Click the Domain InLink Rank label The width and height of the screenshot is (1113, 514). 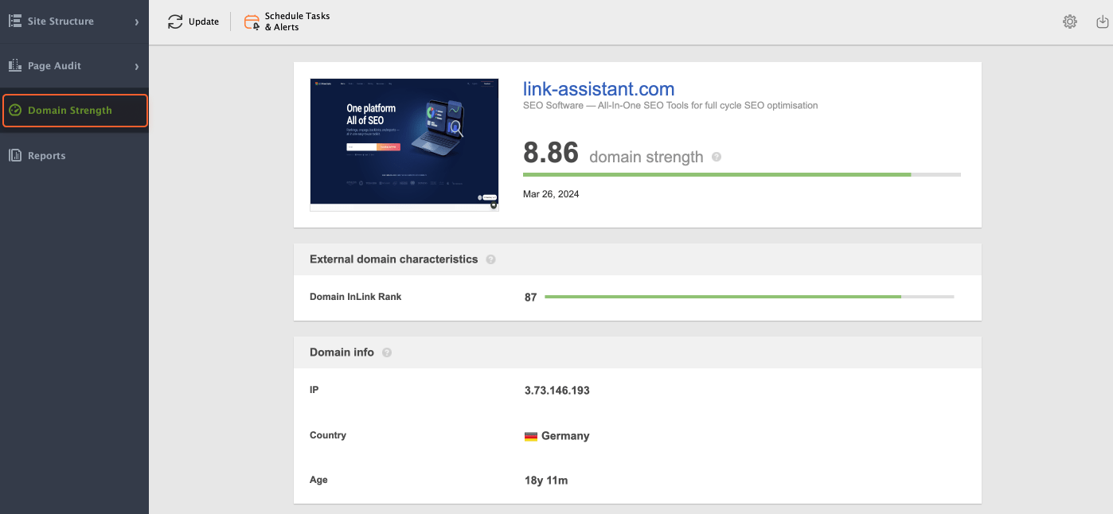[356, 297]
